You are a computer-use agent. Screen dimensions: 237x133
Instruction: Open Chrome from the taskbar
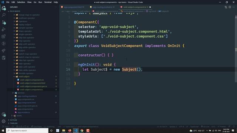pos(82,130)
